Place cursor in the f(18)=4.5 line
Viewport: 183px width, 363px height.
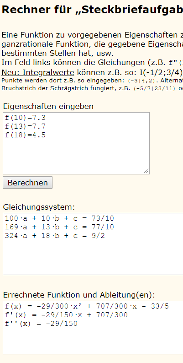pos(25,135)
